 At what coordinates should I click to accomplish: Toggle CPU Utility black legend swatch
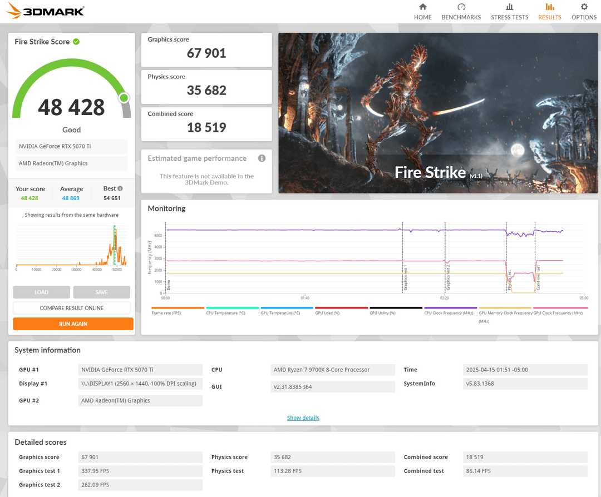tap(396, 307)
